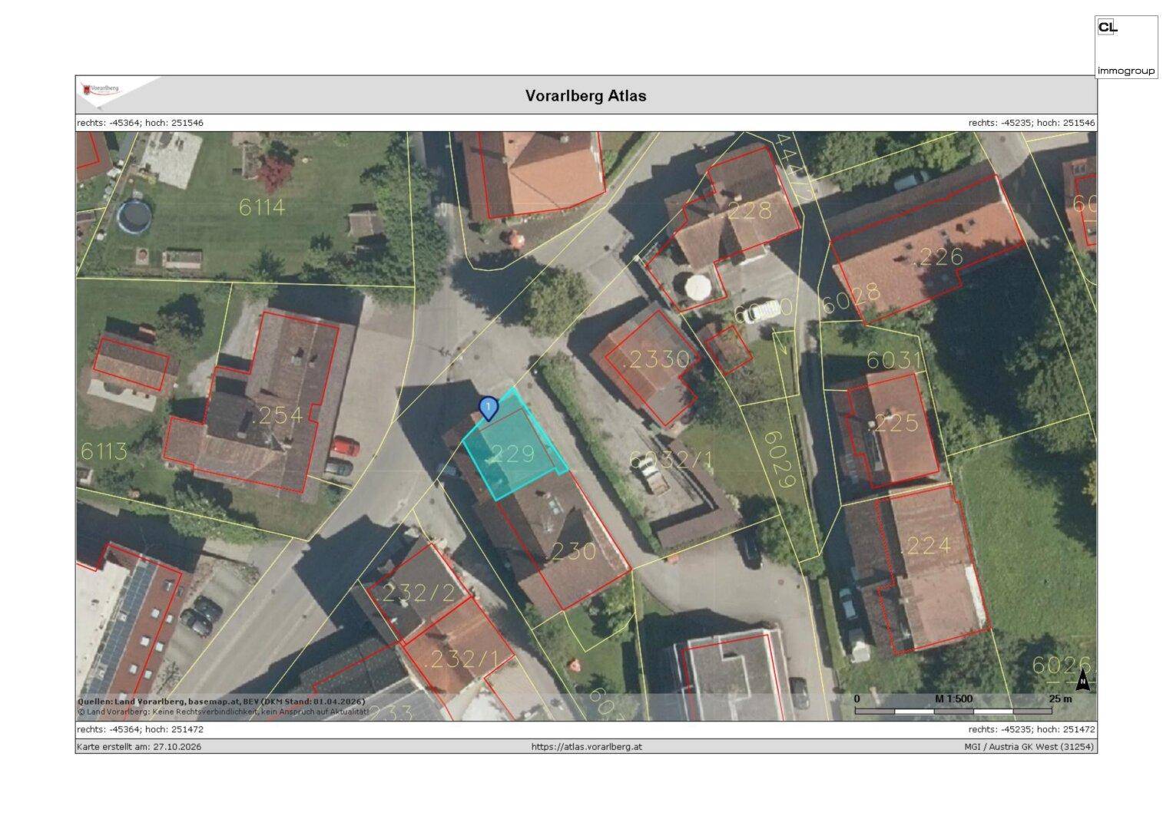Click parcel number 224
Screen dimensions: 1173x829
point(928,546)
